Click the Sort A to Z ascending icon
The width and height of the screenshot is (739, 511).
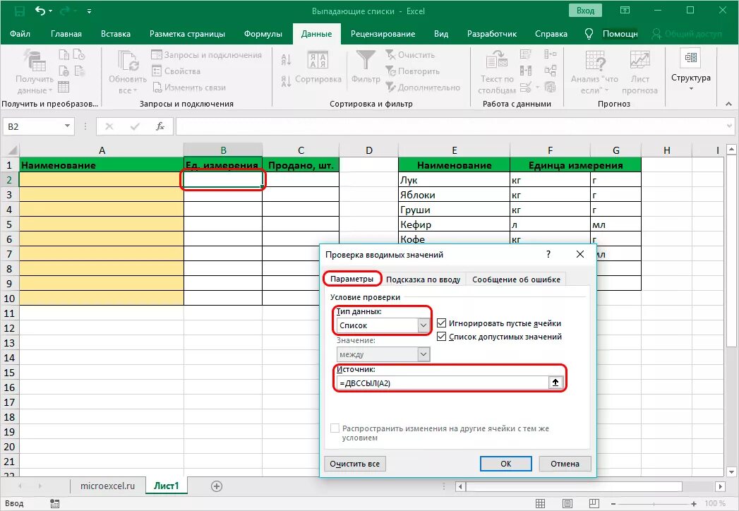pos(286,59)
